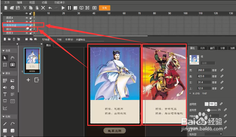The width and height of the screenshot is (236, 137).
Task: Save the project using floppy icon
Action: (18, 8)
